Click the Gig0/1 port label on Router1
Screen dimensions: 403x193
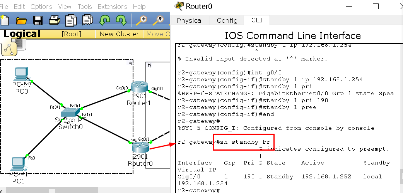click(157, 89)
